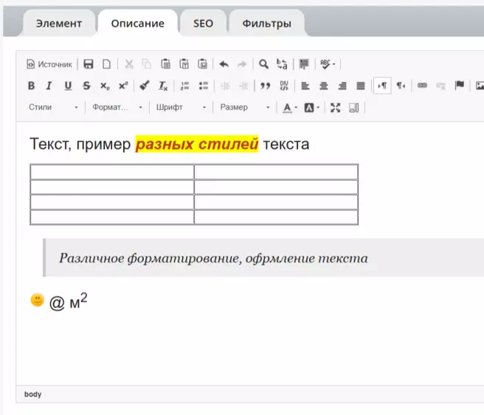The width and height of the screenshot is (484, 415).
Task: Maximize the editor with expand icon
Action: click(x=335, y=108)
